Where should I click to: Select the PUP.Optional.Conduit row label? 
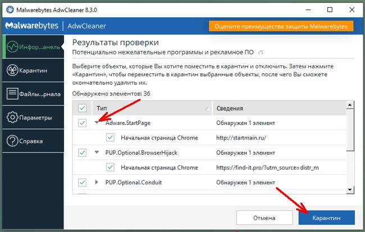[x=134, y=182]
